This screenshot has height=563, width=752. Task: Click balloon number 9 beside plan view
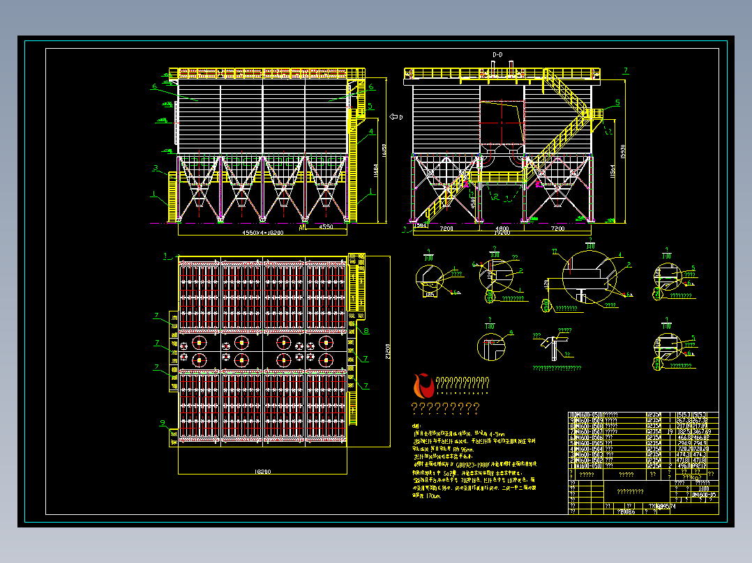click(x=163, y=423)
